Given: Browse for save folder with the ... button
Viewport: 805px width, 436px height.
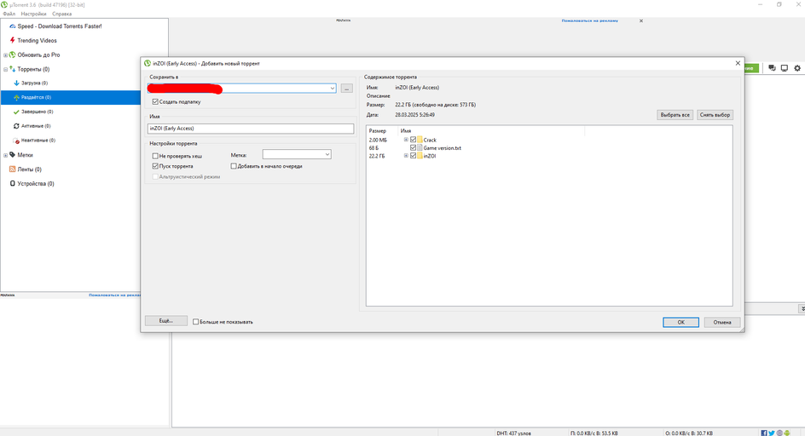Looking at the screenshot, I should [x=346, y=89].
